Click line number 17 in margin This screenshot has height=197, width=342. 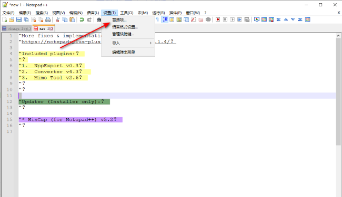9,131
